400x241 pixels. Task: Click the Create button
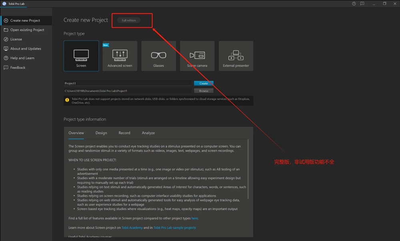pos(204,83)
